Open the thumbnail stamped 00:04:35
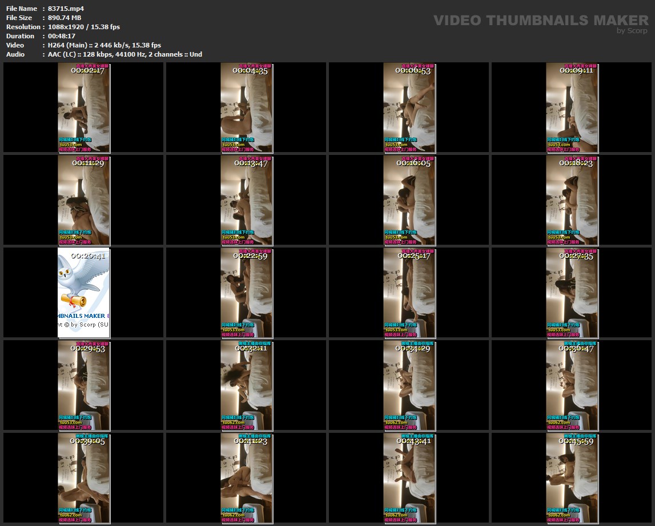The width and height of the screenshot is (655, 526). click(x=247, y=108)
